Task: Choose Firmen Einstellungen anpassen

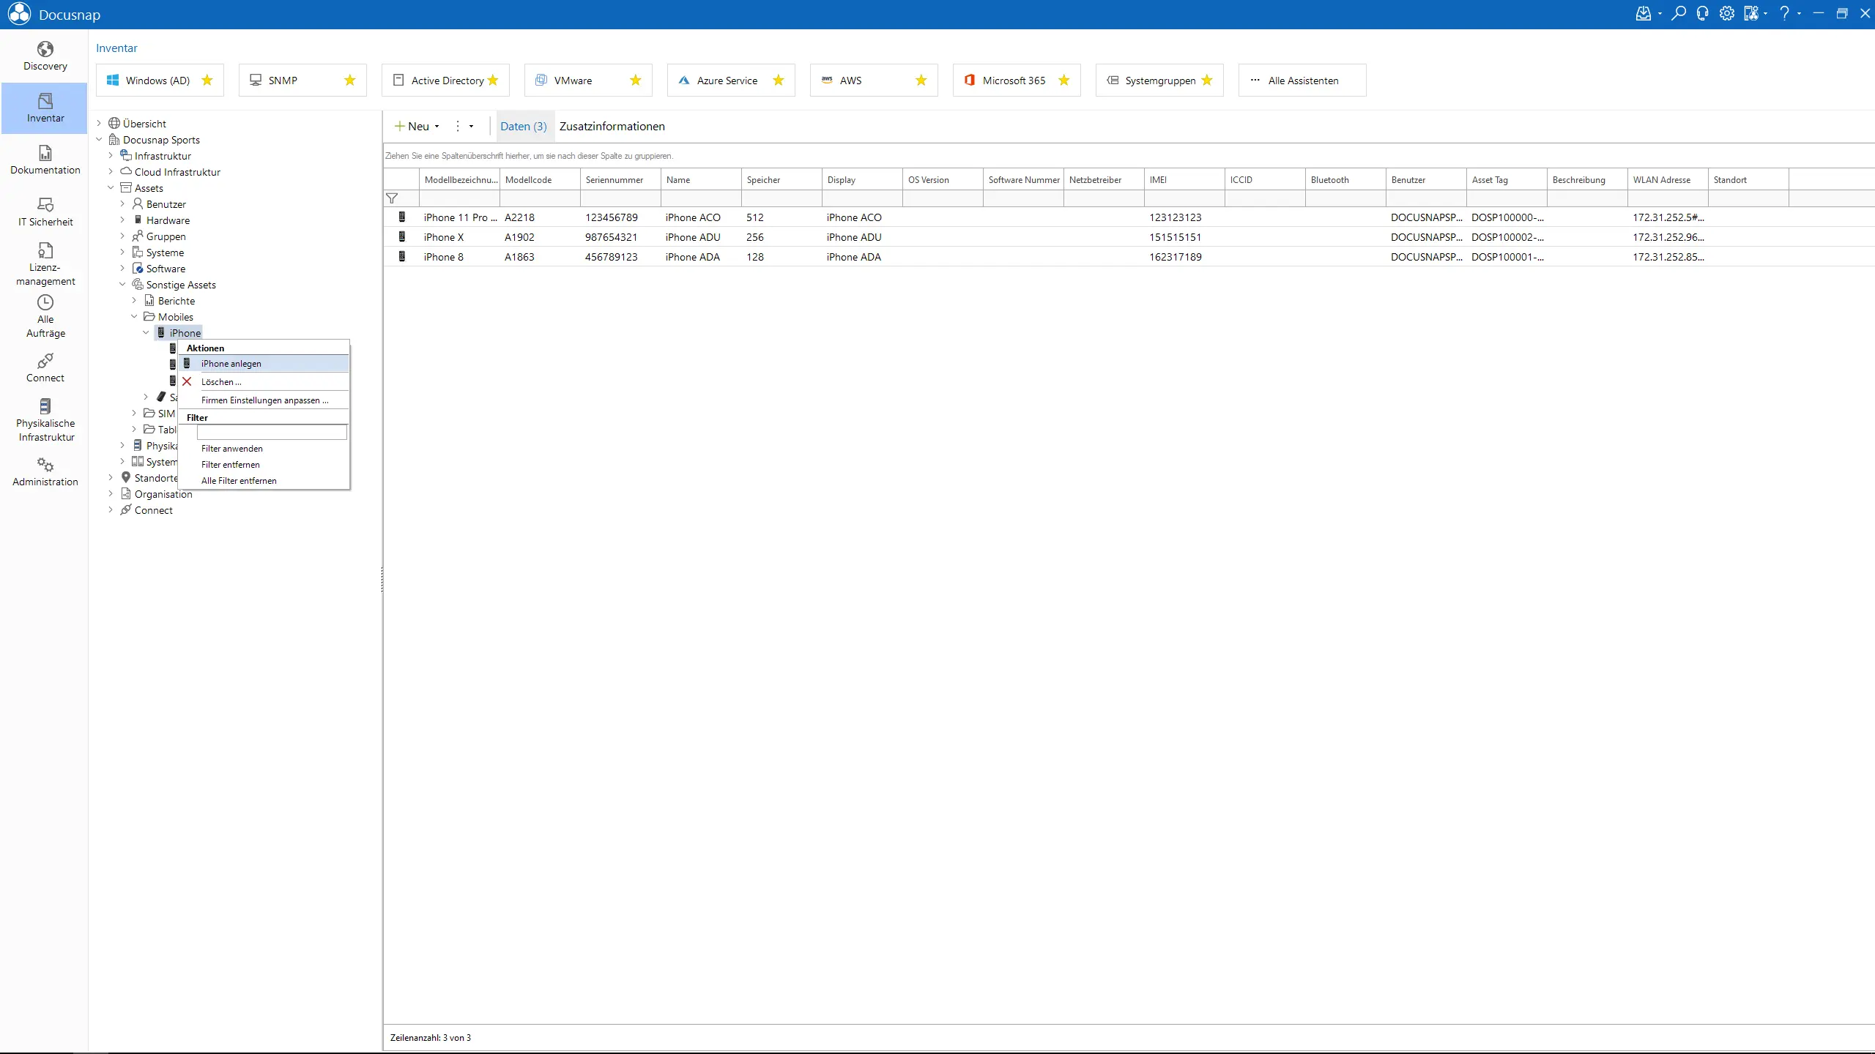Action: (264, 400)
